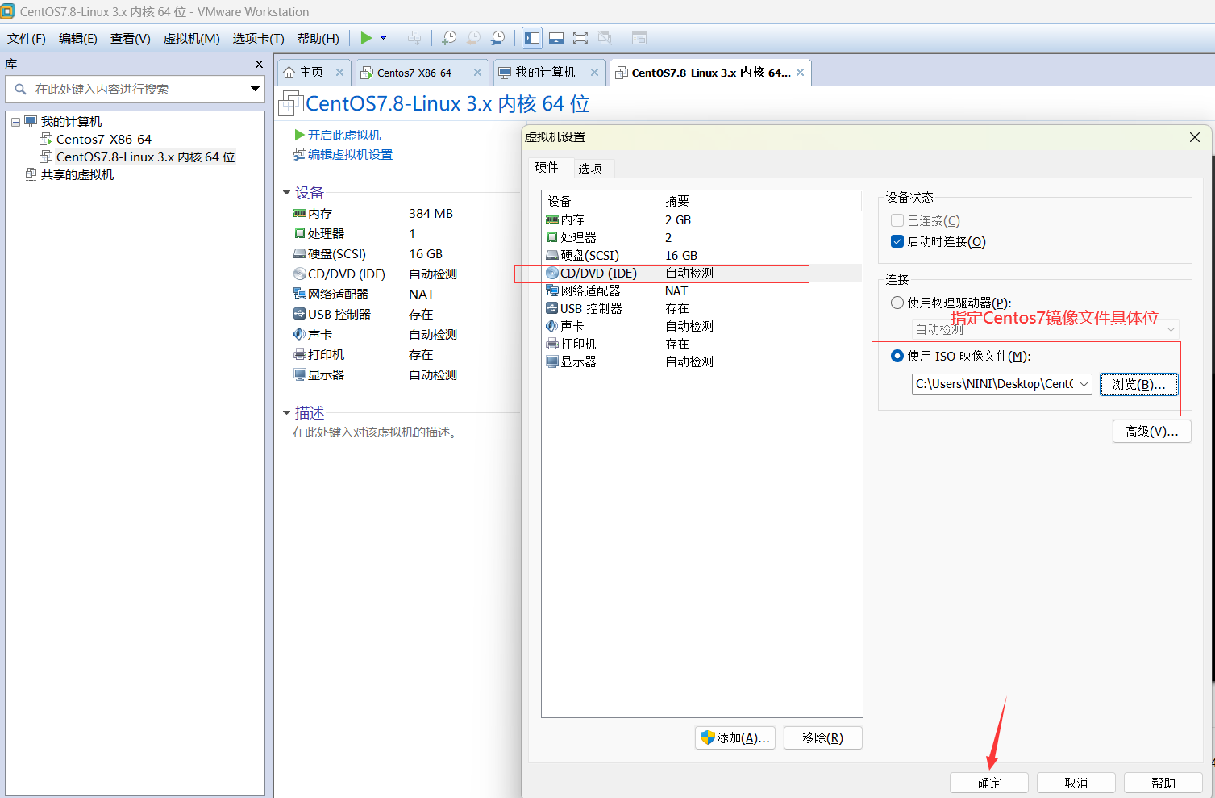Image resolution: width=1215 pixels, height=798 pixels.
Task: Click the thumbnail bar toolbar icon
Action: click(x=556, y=38)
